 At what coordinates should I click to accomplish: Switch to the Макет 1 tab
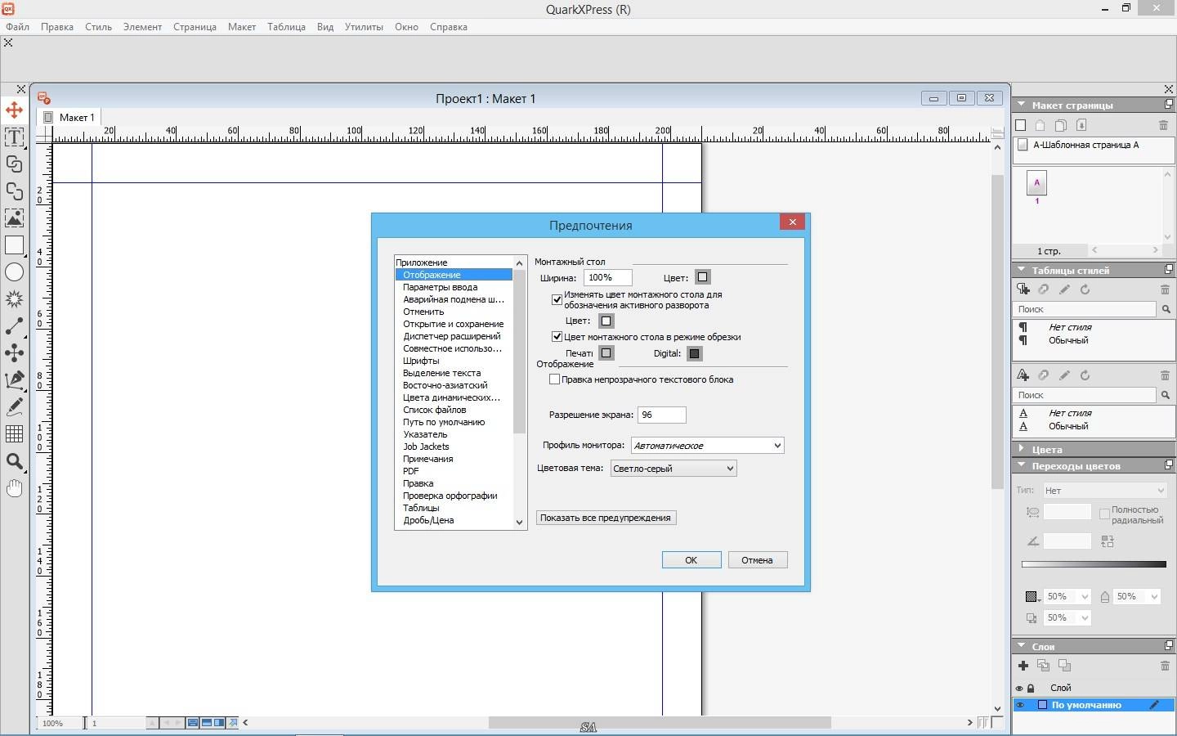69,117
